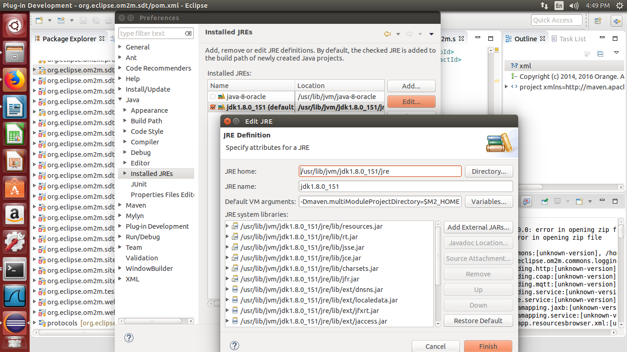This screenshot has height=352, width=627.
Task: Open Preferences help question mark icon
Action: pos(129,338)
